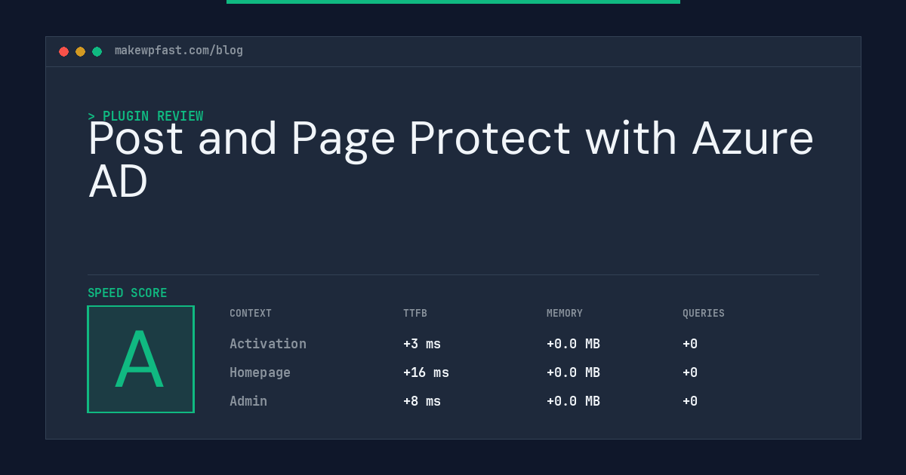Click the 'Post and Page Protect with Azure AD' title
Image resolution: width=906 pixels, height=475 pixels.
click(451, 160)
